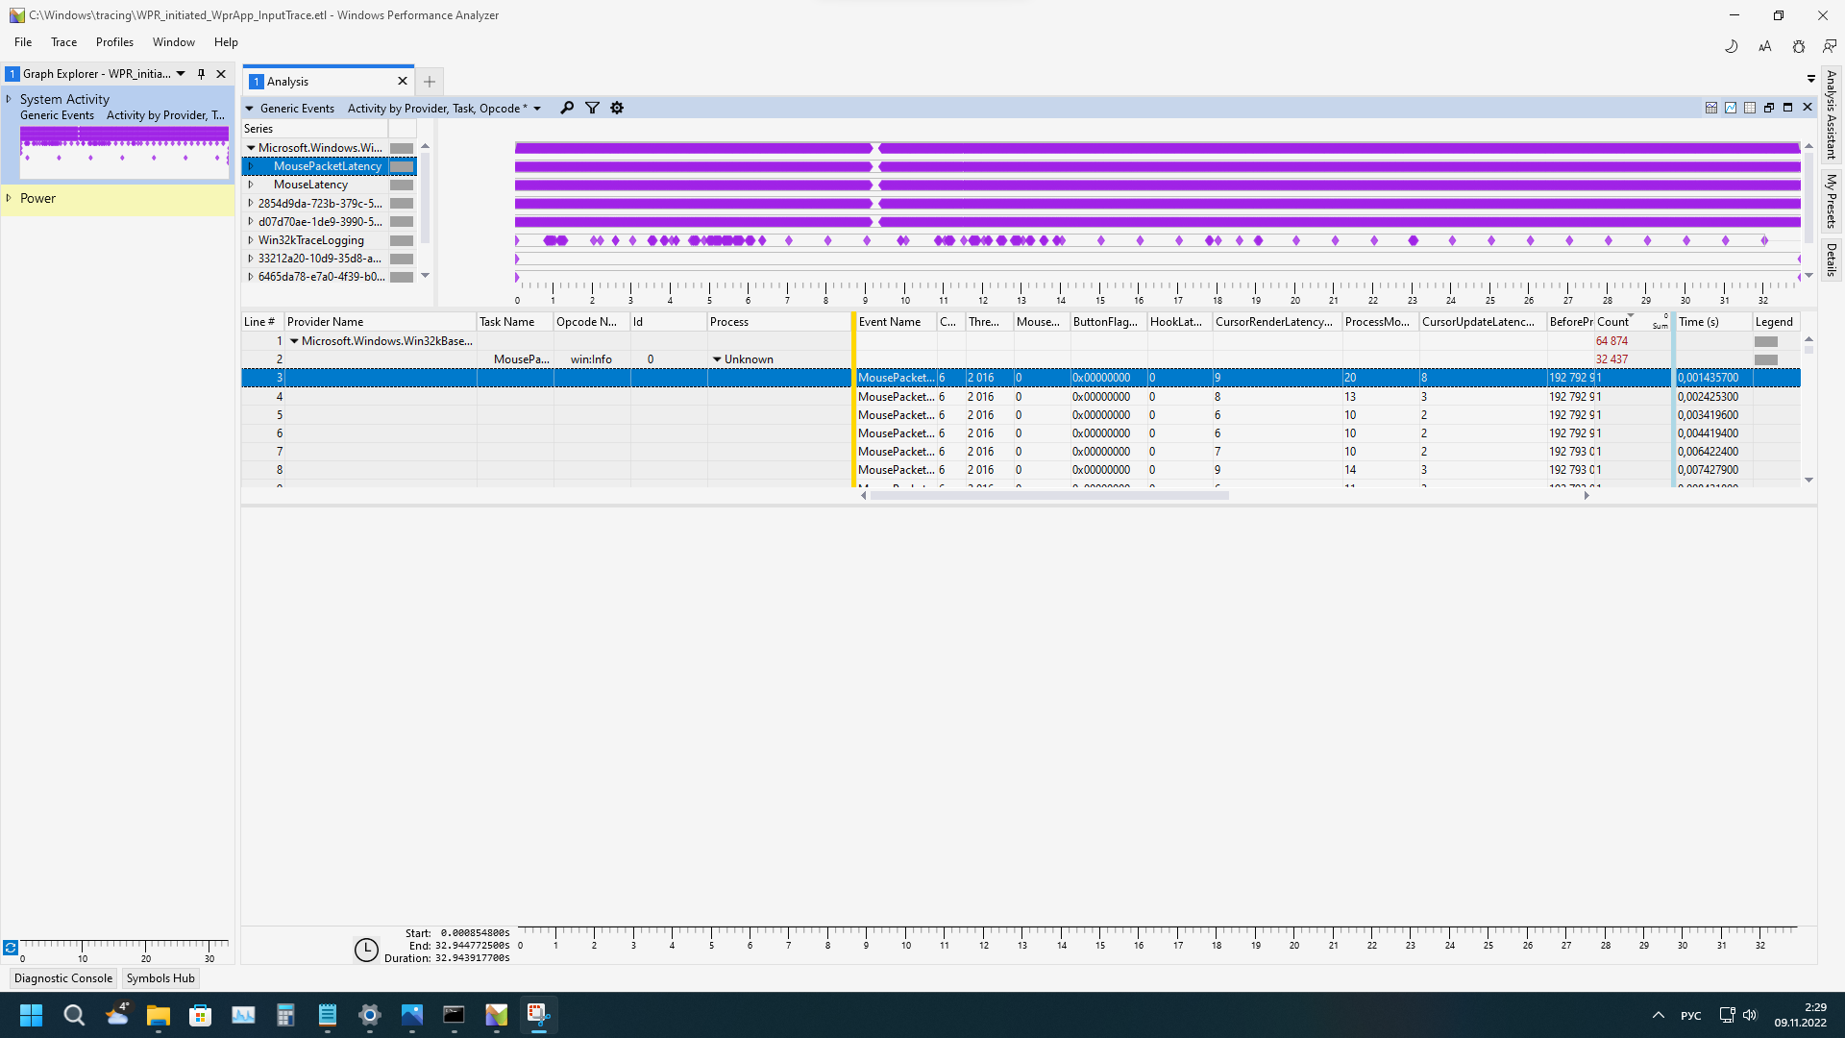1845x1038 pixels.
Task: Click the Win32kTraceLogging series color swatch
Action: 402,240
